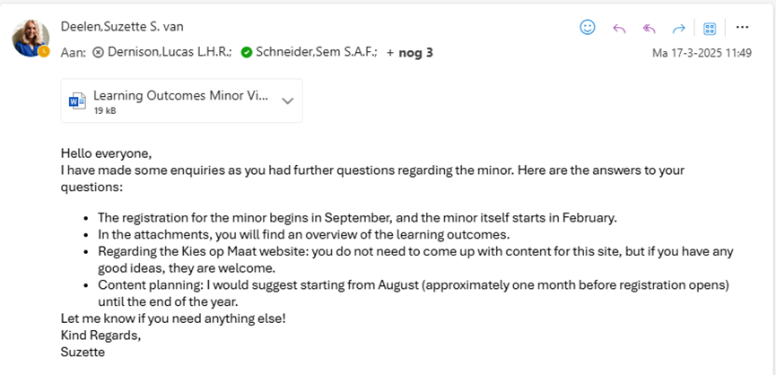The height and width of the screenshot is (375, 776).
Task: Open the Learning Outcomes Minor attachment
Action: pos(179,95)
